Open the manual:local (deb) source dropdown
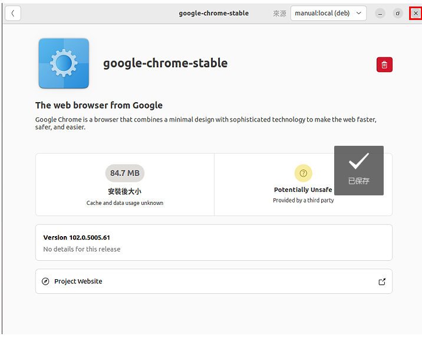Image resolution: width=422 pixels, height=340 pixels. pos(328,13)
